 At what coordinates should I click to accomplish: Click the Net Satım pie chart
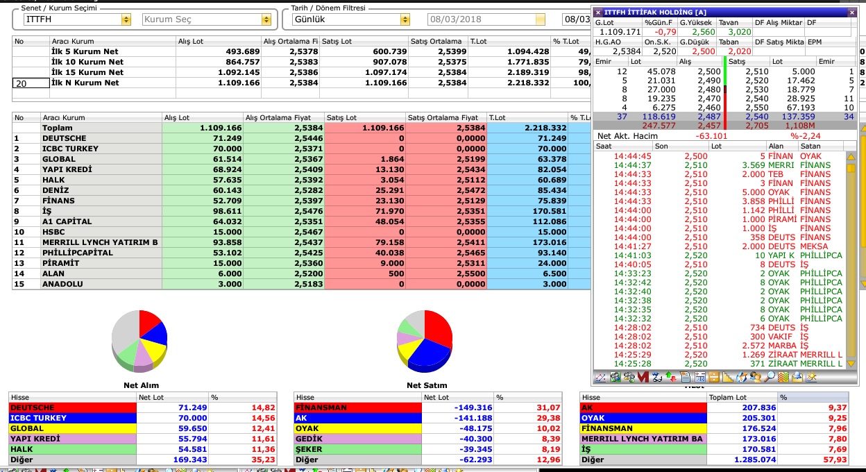tap(425, 341)
